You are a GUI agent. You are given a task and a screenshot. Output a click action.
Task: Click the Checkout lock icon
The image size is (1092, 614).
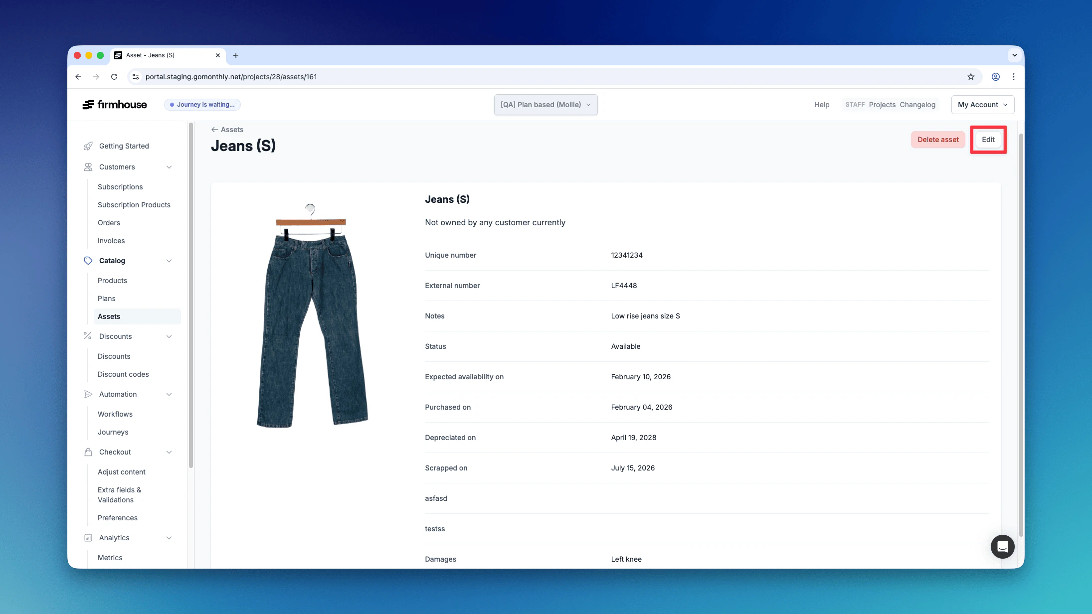88,452
